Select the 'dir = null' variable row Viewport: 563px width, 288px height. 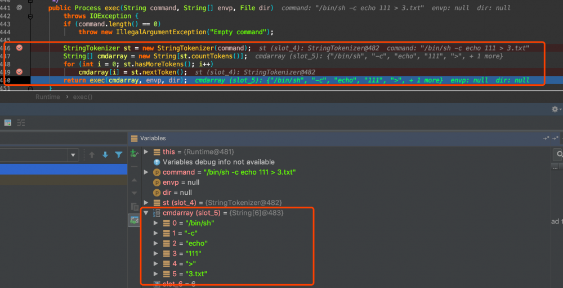coord(177,193)
